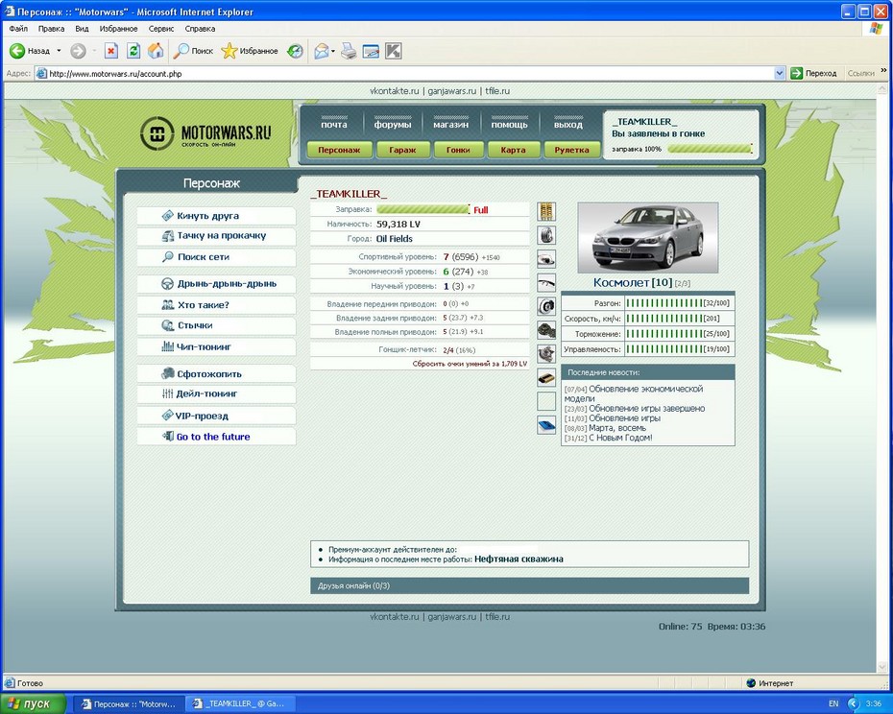
Task: Go to the Home page icon
Action: pyautogui.click(x=156, y=51)
